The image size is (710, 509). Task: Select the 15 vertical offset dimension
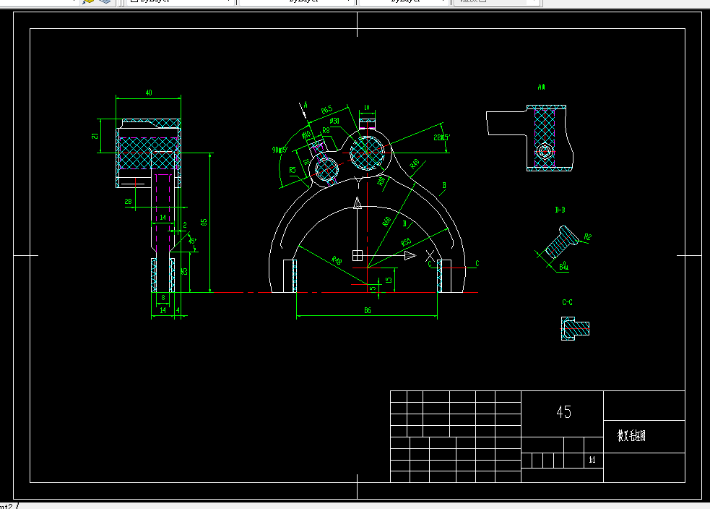(389, 280)
